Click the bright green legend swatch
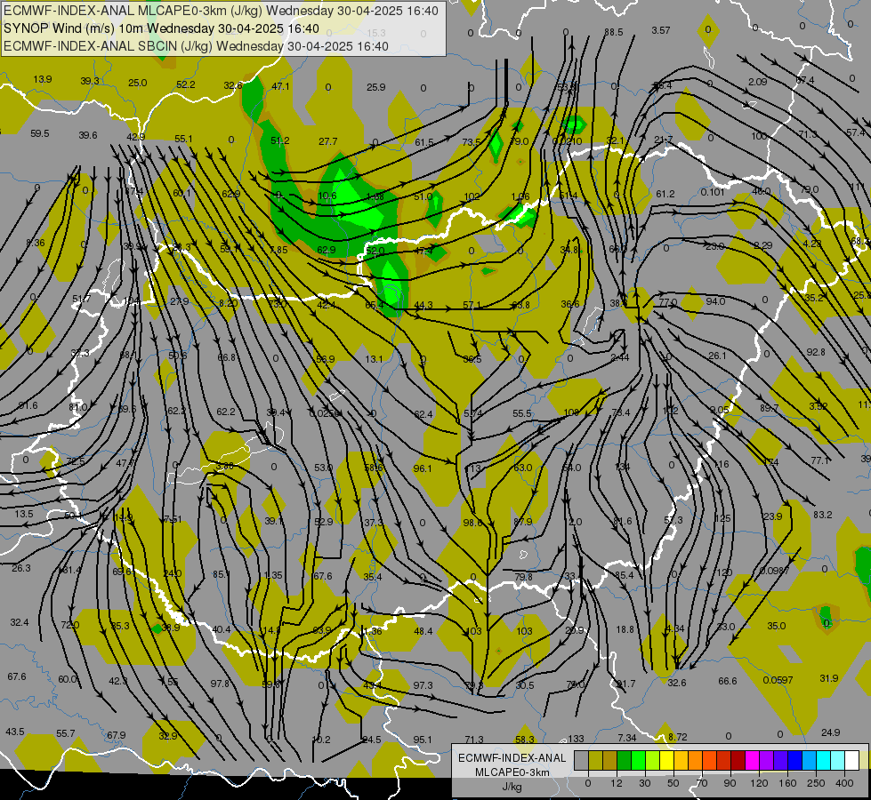Image resolution: width=871 pixels, height=800 pixels. [x=638, y=761]
